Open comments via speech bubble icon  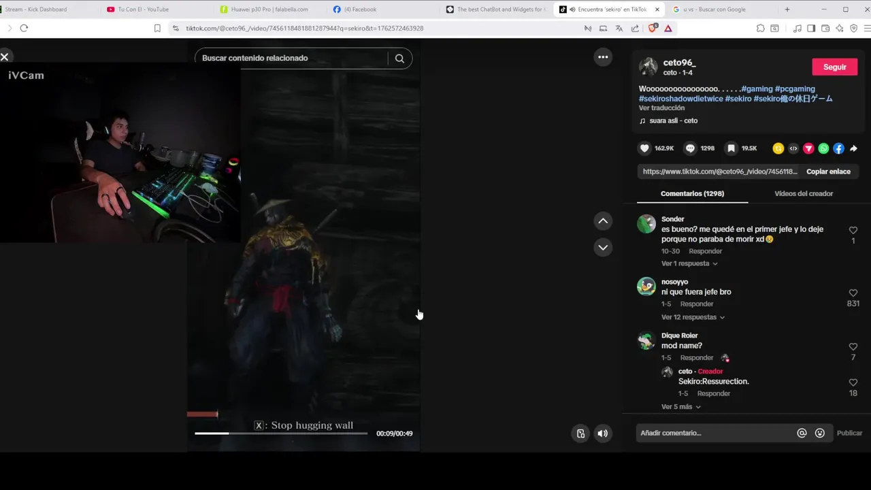(690, 148)
